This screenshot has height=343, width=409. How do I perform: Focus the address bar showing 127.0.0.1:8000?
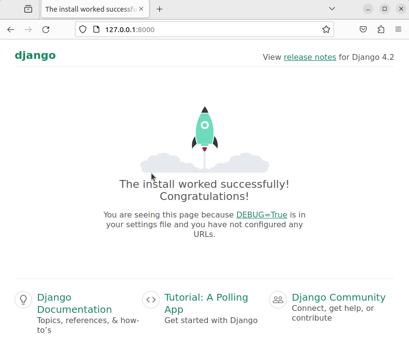click(x=204, y=30)
